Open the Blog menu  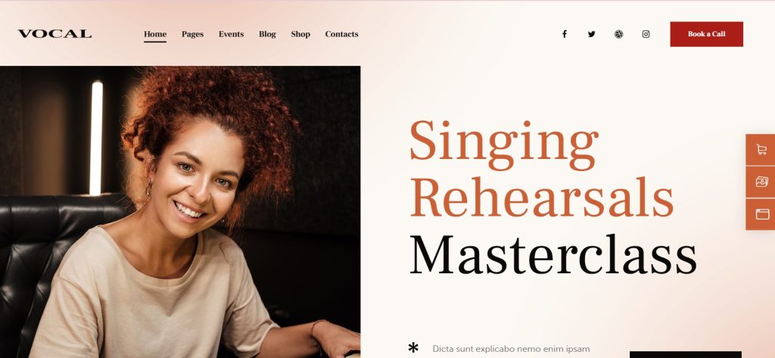click(267, 34)
